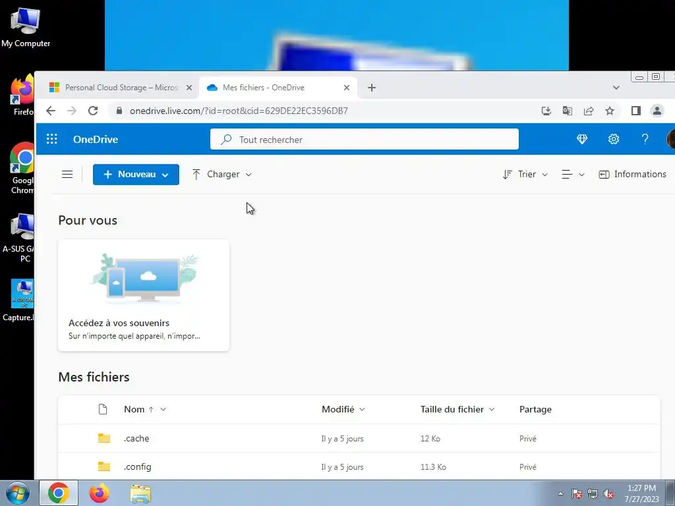Open the view layout options dropdown
This screenshot has height=506, width=675.
tap(573, 174)
